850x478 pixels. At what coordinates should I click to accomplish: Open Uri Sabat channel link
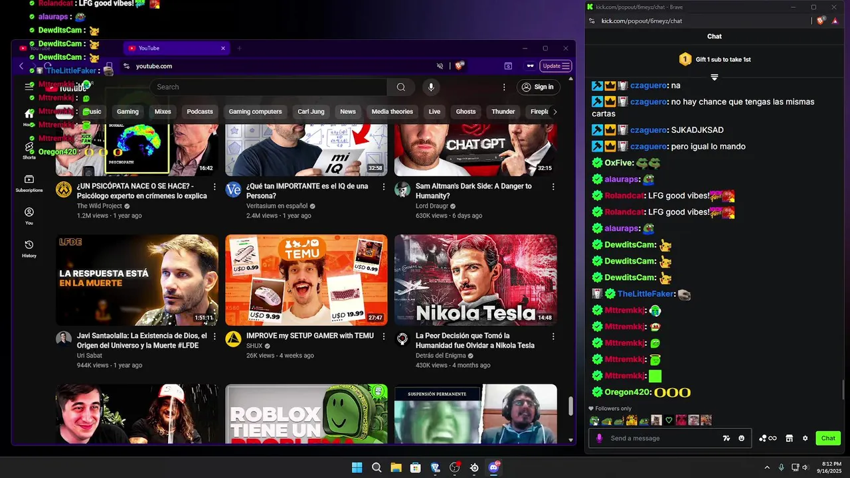coord(90,355)
